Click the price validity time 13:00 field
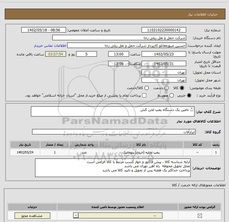 119,63
